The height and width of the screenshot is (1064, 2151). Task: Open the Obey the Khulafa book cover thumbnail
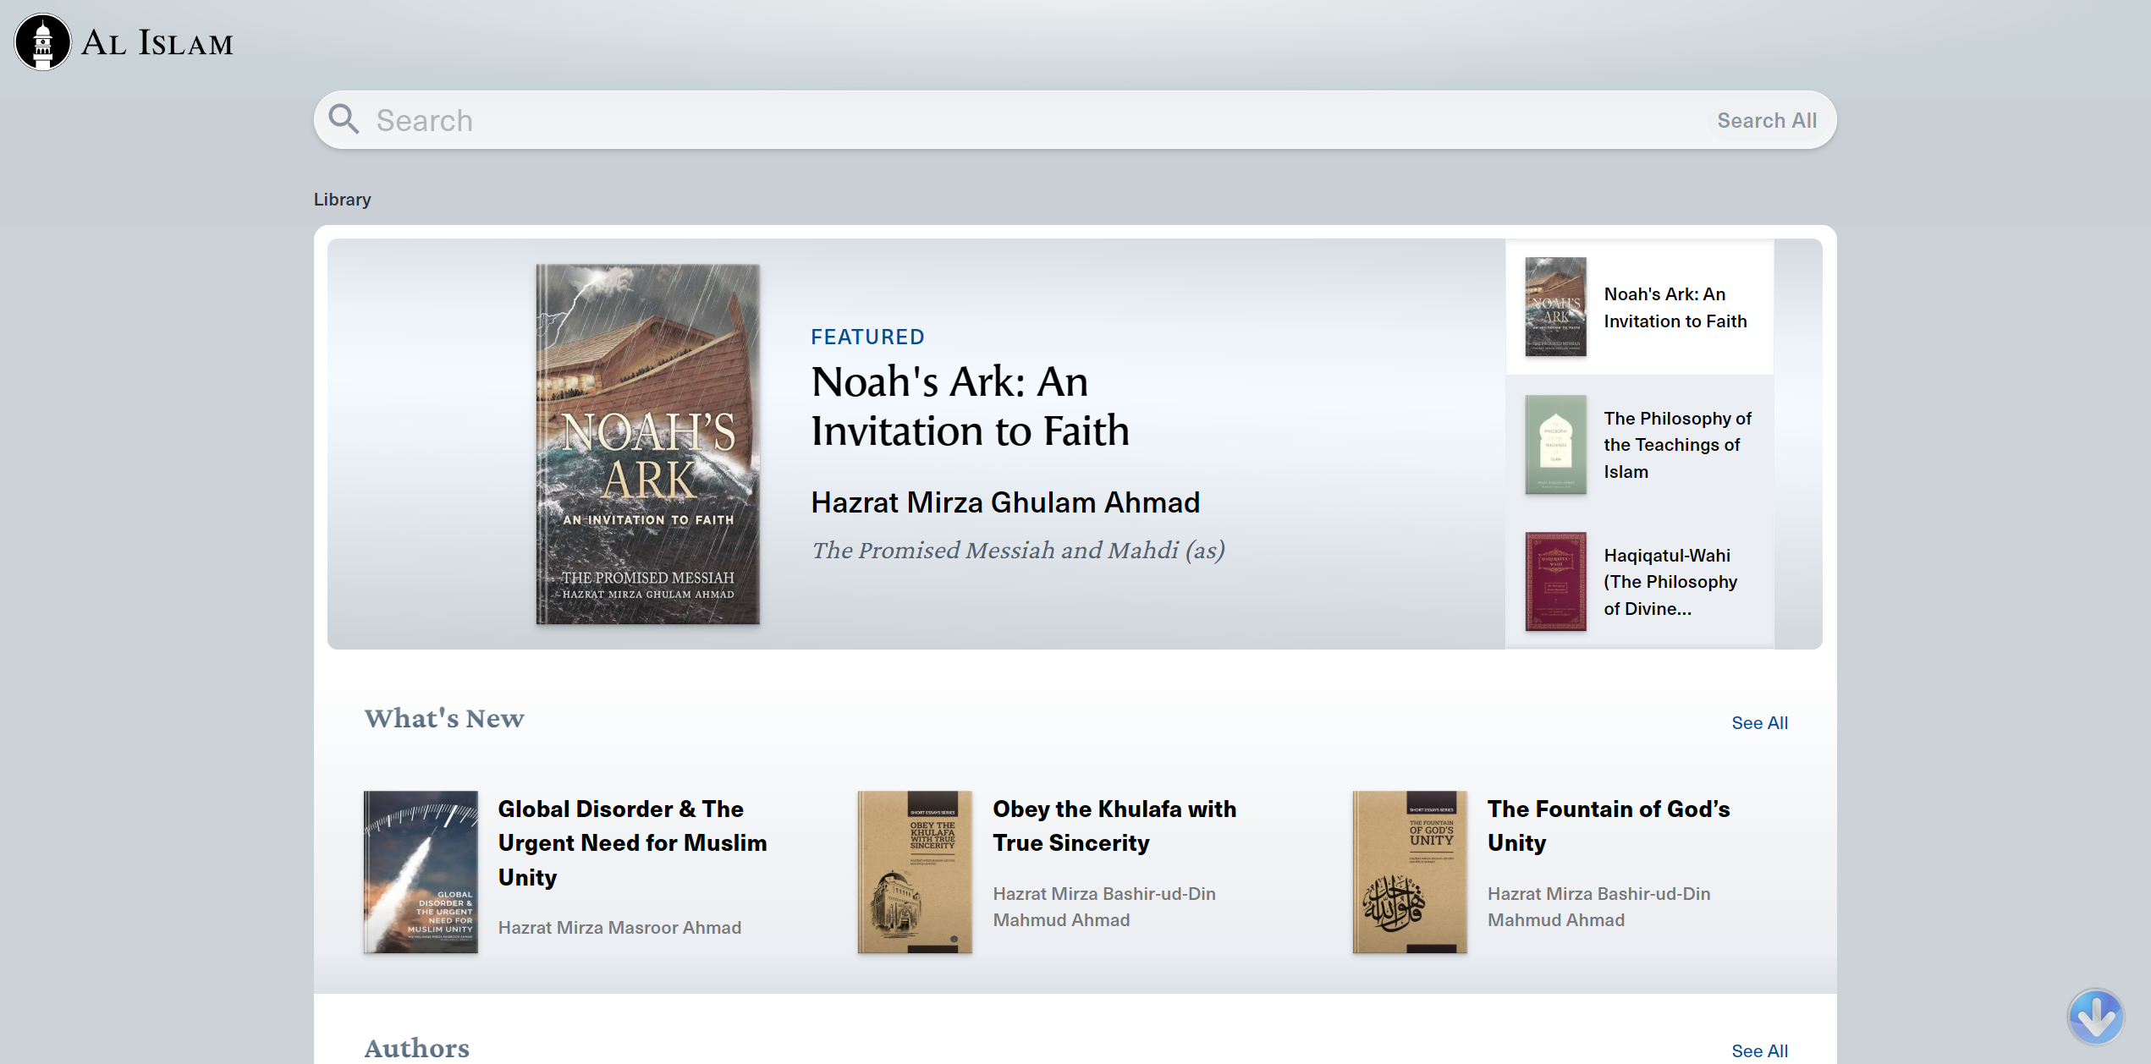click(x=915, y=872)
